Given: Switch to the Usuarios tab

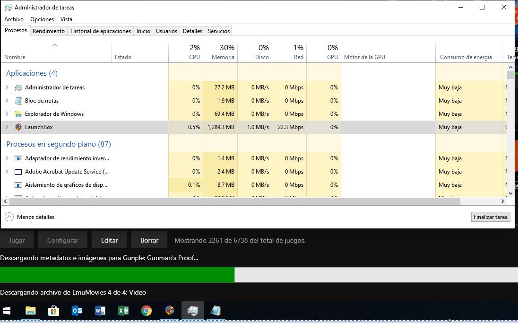Looking at the screenshot, I should point(166,31).
